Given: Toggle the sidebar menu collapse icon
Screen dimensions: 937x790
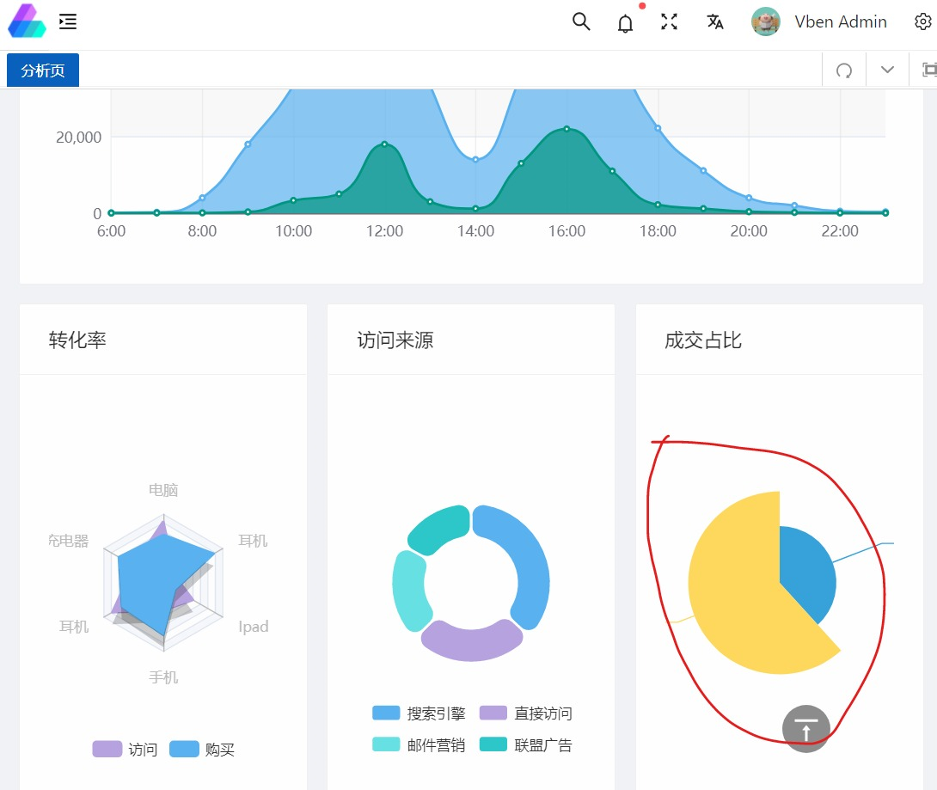Looking at the screenshot, I should pos(68,21).
